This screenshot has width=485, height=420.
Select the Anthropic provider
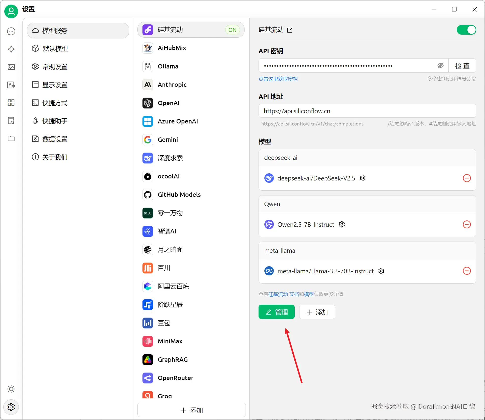(191, 85)
